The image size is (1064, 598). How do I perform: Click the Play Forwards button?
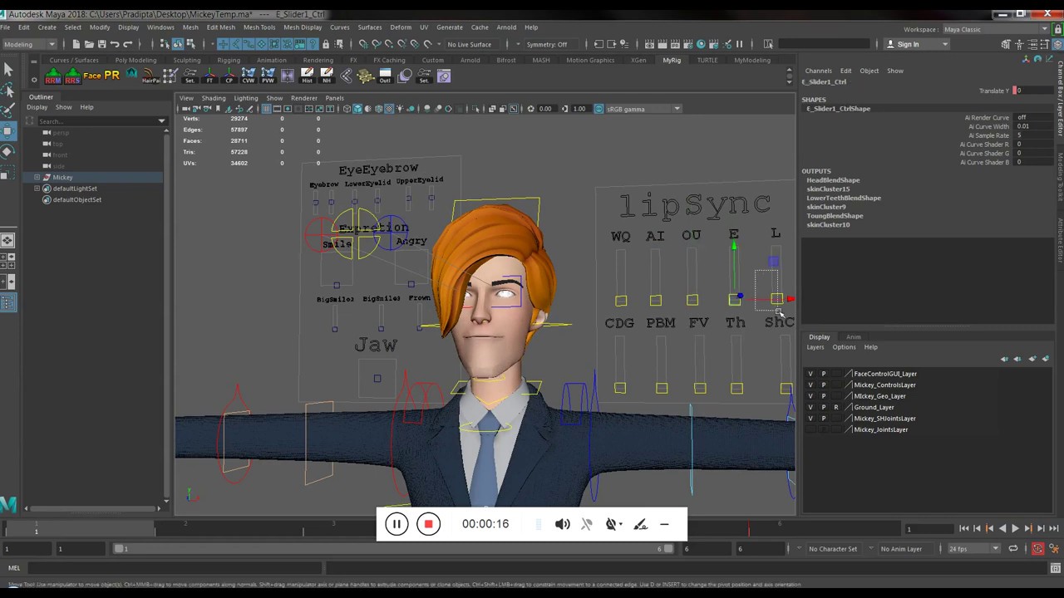pos(1015,528)
